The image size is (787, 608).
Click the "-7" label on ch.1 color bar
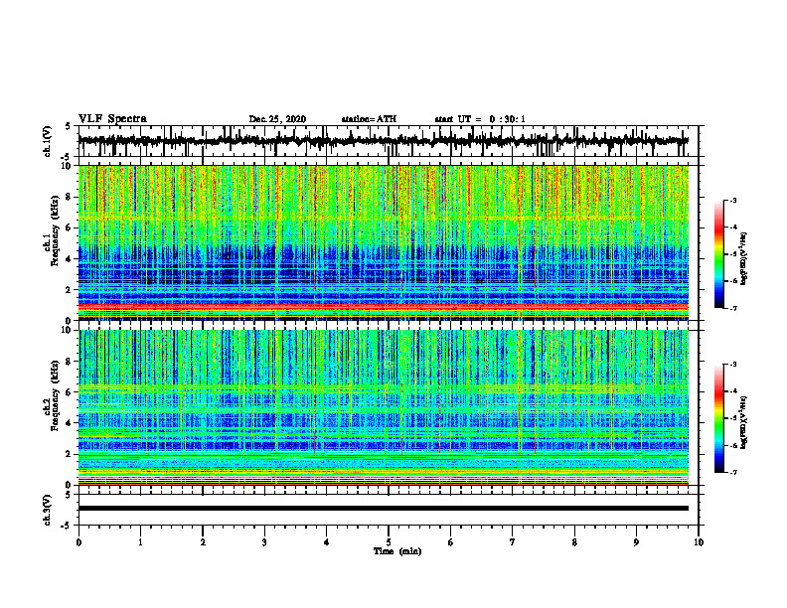click(732, 308)
